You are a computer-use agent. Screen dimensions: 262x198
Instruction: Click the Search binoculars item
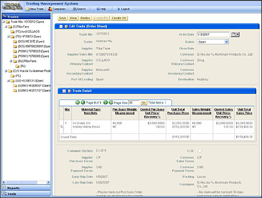[79, 9]
